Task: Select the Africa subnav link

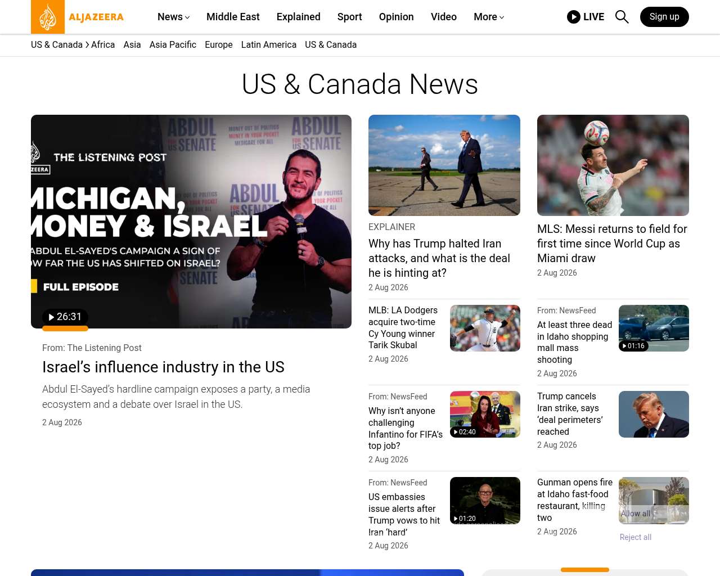Action: [103, 44]
